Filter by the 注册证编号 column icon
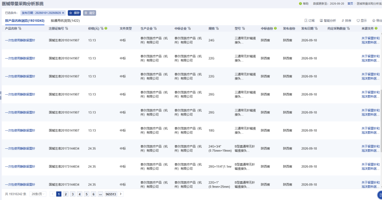 click(x=66, y=29)
